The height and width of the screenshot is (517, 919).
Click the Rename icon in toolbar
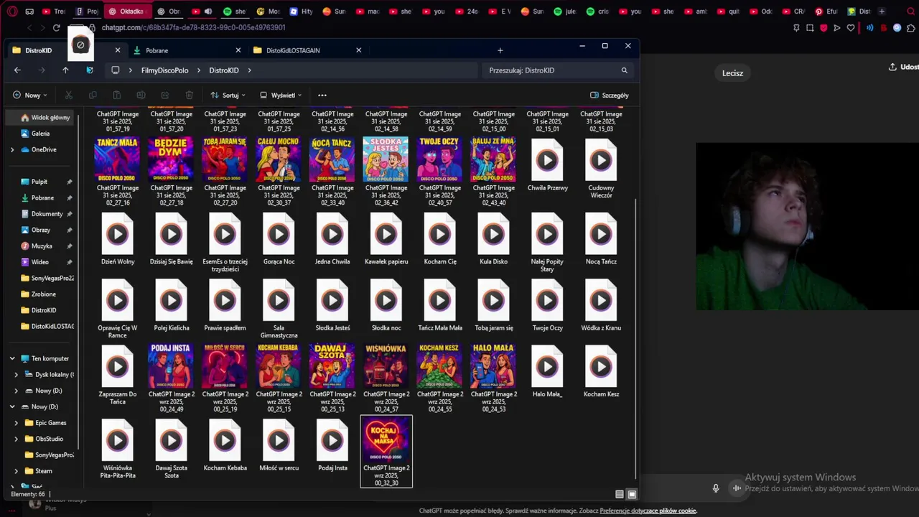[141, 95]
